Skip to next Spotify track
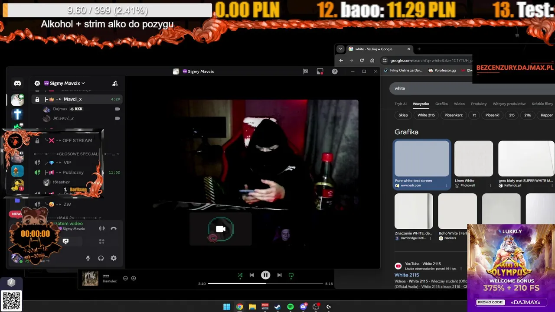Viewport: 555px width, 312px height. point(279,275)
